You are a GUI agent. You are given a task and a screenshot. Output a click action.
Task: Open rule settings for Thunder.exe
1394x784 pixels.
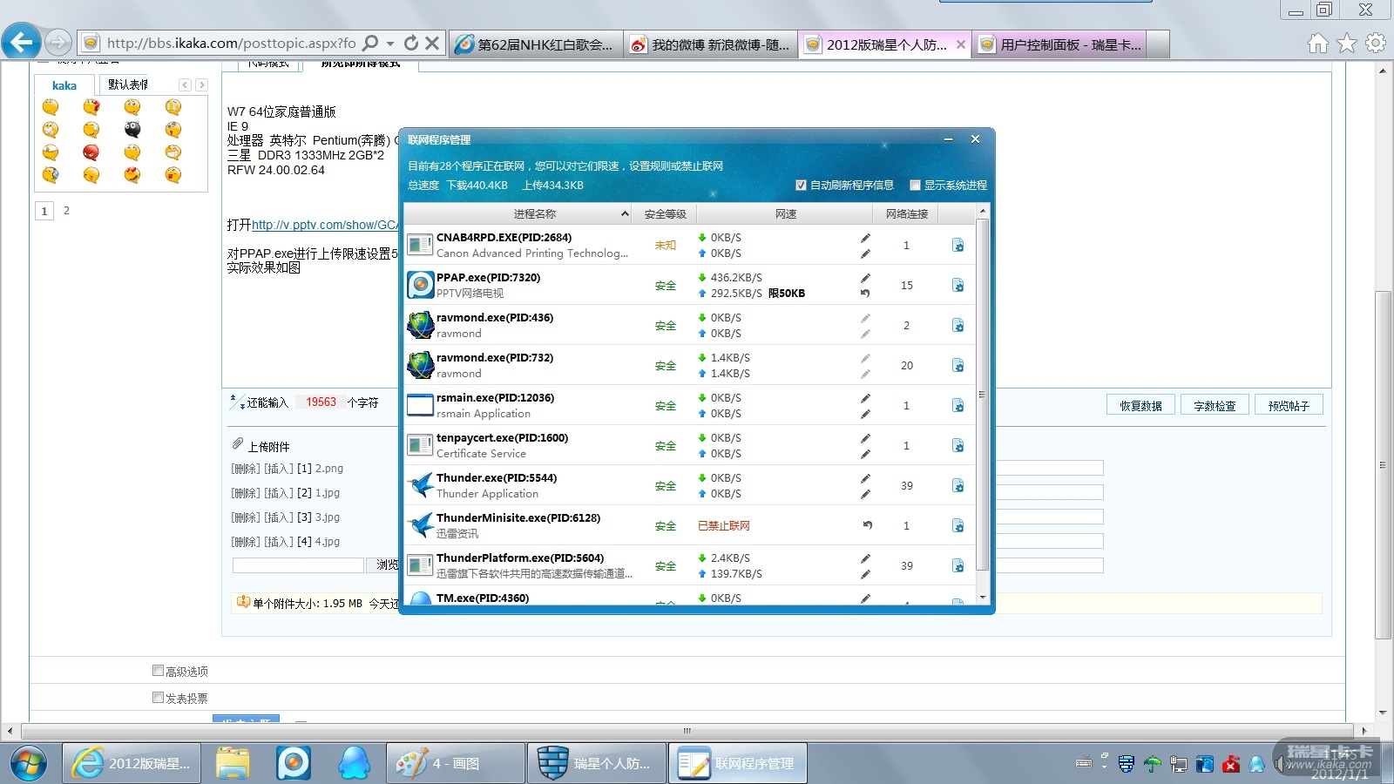(x=958, y=486)
